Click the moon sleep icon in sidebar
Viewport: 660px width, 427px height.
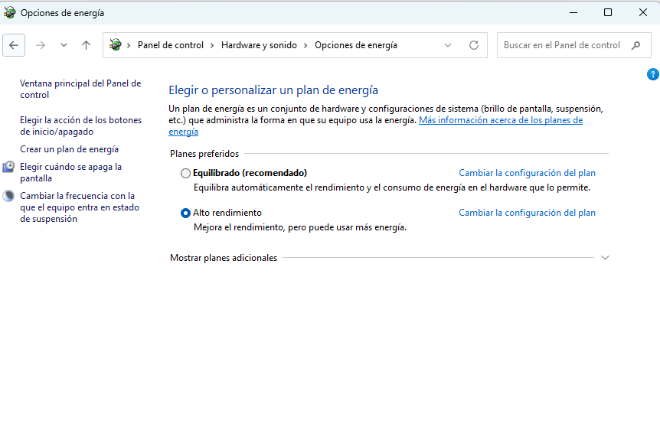tap(8, 196)
